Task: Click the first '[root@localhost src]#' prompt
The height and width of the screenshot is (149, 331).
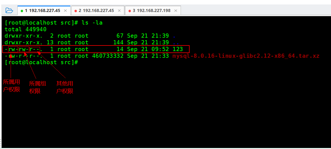Action: point(41,23)
